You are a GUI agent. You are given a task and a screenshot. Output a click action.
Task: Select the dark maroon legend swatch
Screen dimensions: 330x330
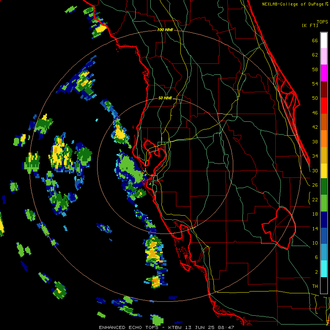pyautogui.click(x=324, y=89)
